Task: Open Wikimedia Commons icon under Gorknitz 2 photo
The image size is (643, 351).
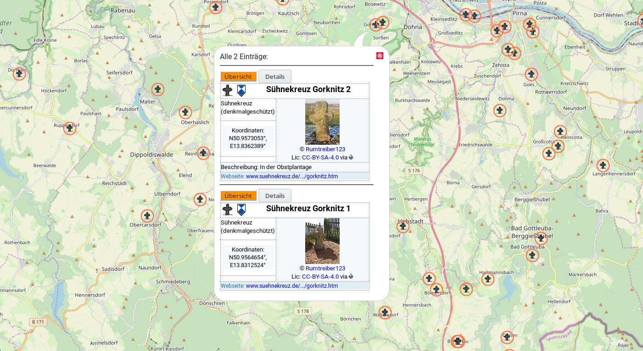Action: (351, 157)
